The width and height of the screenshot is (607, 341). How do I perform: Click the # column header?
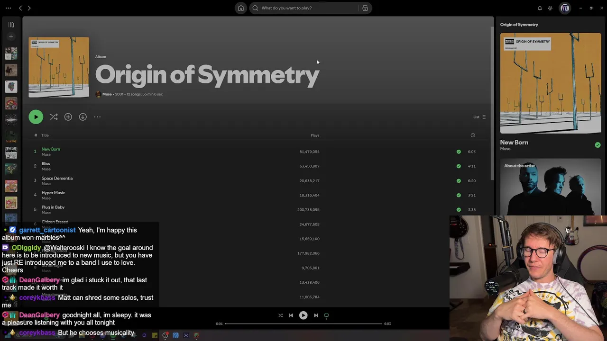point(35,135)
